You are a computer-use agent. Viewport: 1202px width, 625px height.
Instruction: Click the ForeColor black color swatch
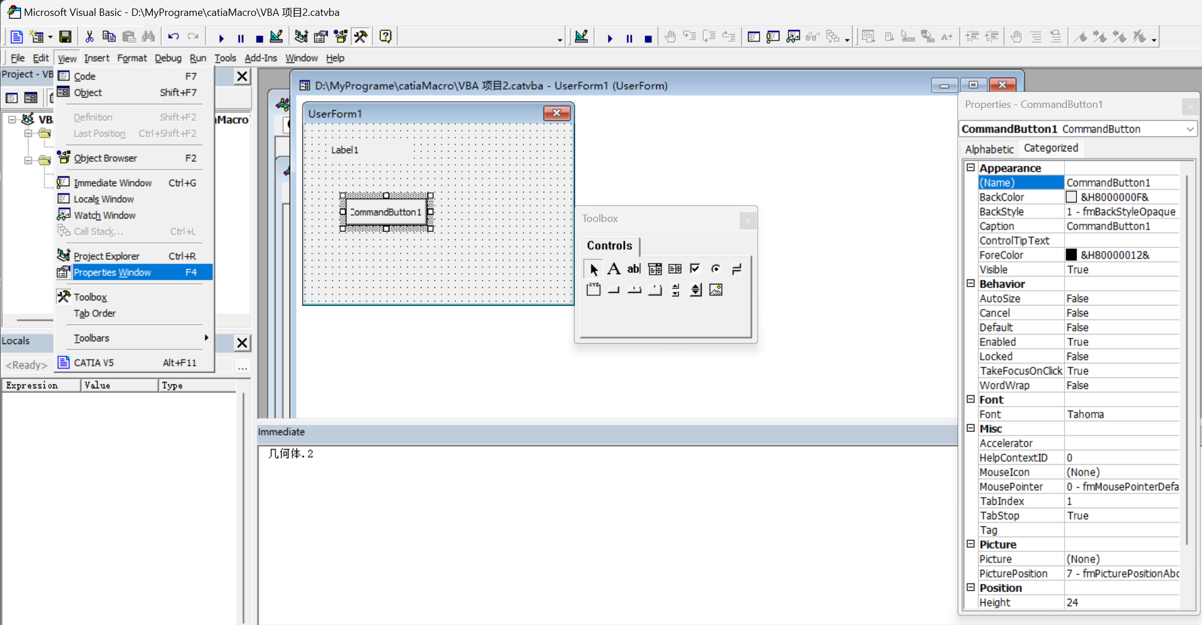[1071, 255]
